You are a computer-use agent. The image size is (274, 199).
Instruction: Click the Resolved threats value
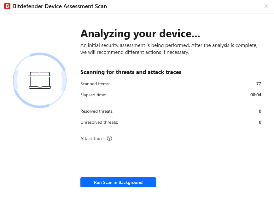click(260, 111)
